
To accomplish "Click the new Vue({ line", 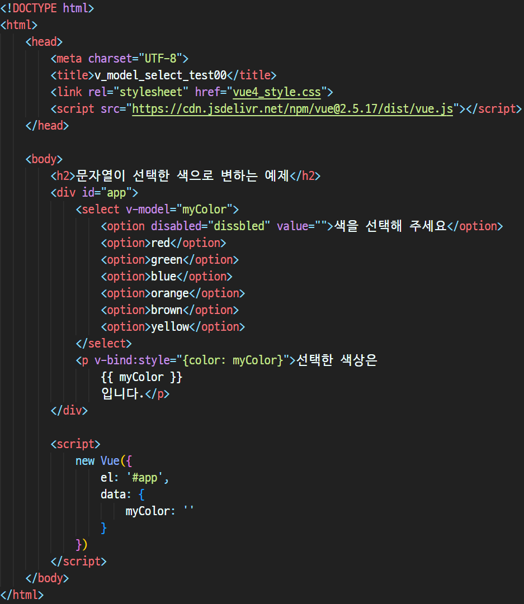I will coord(103,461).
